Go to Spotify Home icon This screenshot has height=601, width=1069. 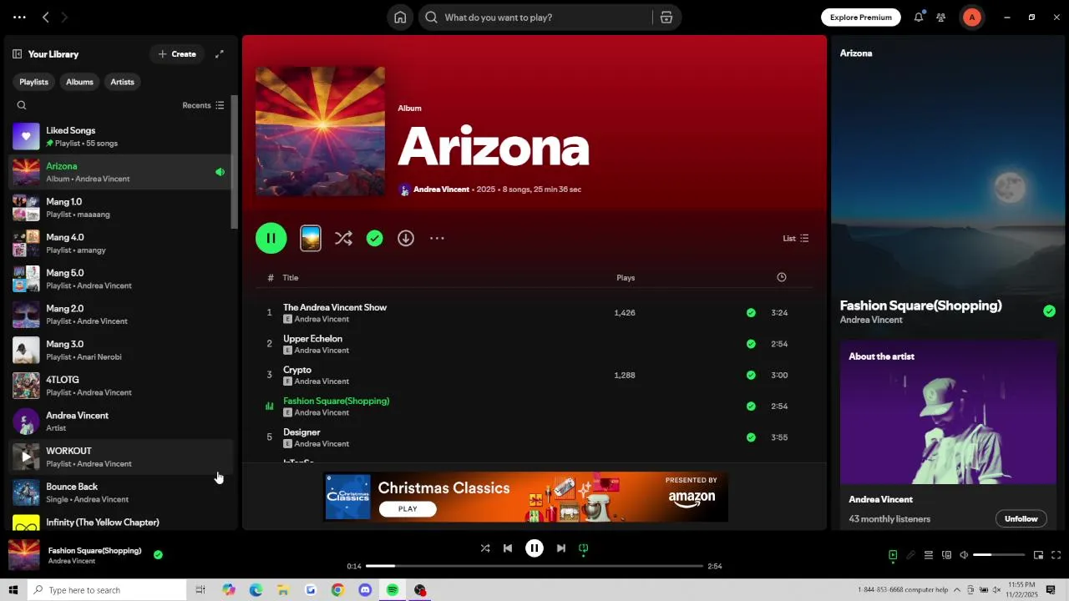click(400, 18)
